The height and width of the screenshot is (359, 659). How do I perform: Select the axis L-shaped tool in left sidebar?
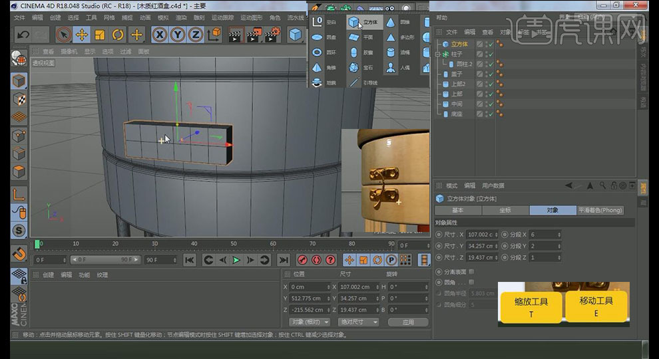pyautogui.click(x=19, y=194)
